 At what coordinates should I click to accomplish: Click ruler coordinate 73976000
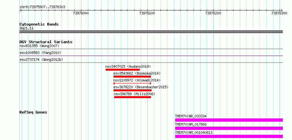point(81,13)
